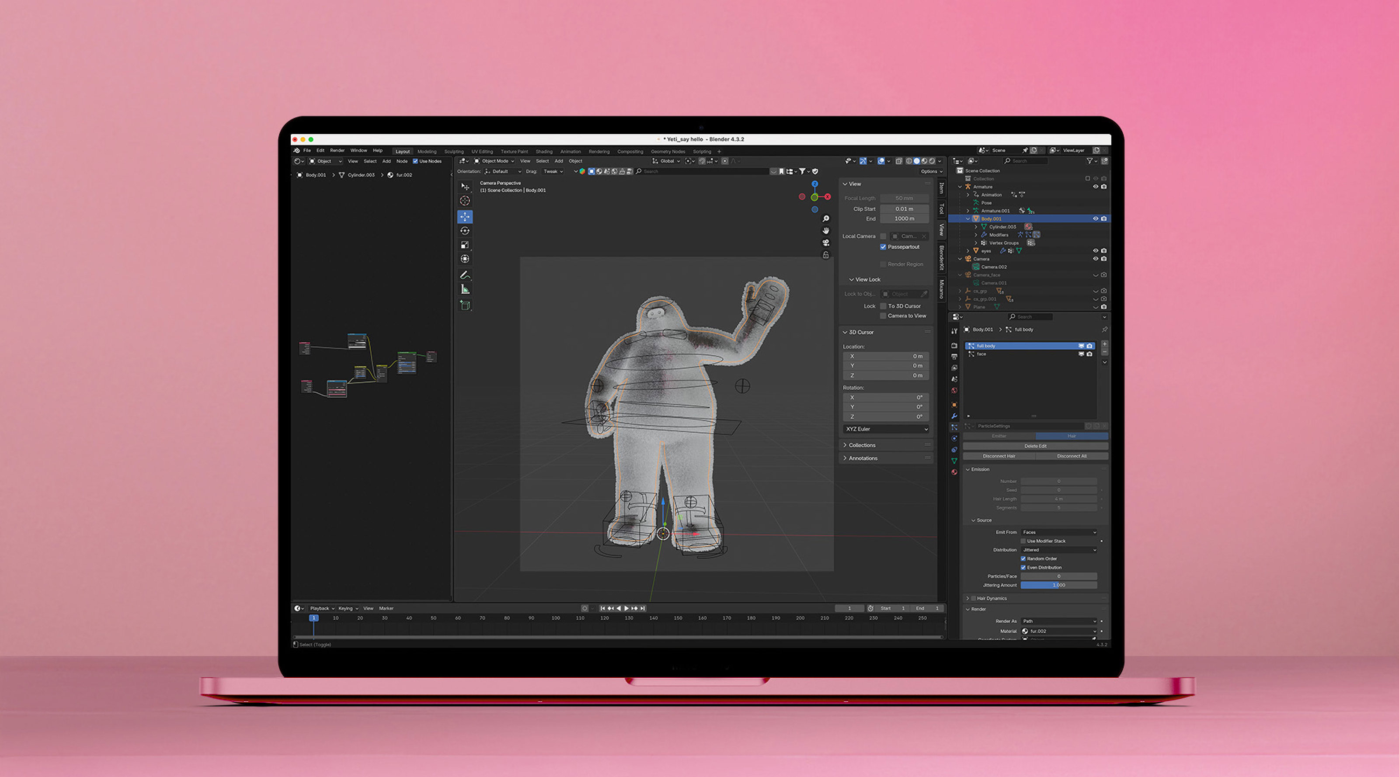Disable the Passepartout checkbox
The image size is (1399, 777).
883,247
